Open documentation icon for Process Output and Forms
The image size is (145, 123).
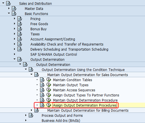(31, 115)
